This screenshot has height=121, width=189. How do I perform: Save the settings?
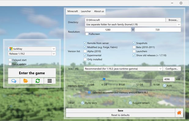point(120,111)
